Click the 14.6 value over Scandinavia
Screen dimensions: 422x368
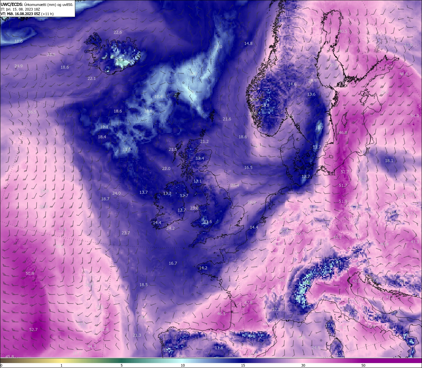(292, 84)
